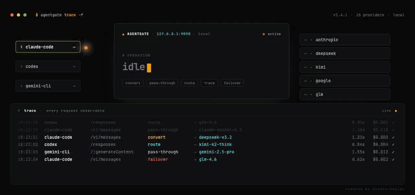Click the dollar sign on codex card
The image size is (415, 195).
pyautogui.click(x=21, y=67)
